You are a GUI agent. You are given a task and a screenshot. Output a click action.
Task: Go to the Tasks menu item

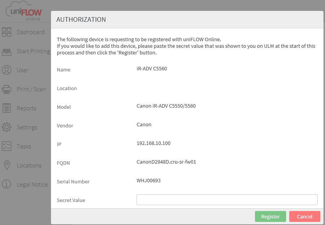point(24,147)
